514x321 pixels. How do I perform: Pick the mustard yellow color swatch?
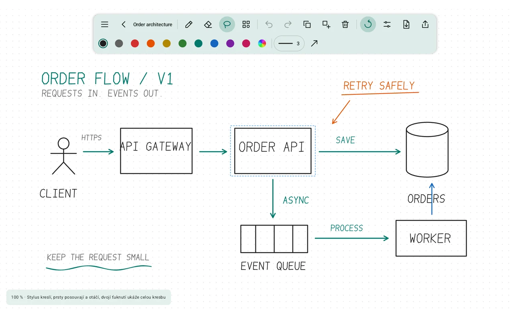pos(167,43)
